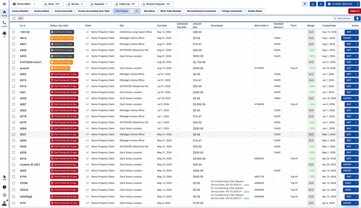The width and height of the screenshot is (361, 208).
Task: Click the expand/collapse rows arrow button
Action: (x=357, y=18)
